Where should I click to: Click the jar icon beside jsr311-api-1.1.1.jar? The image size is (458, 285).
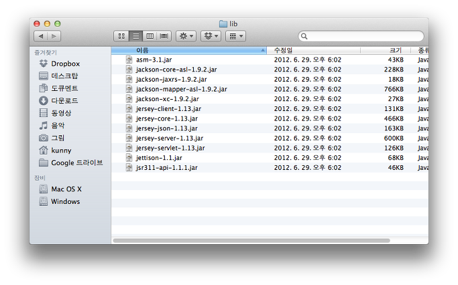tap(129, 167)
